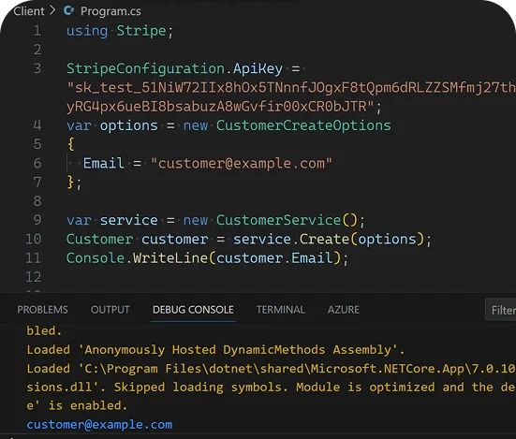Screen dimensions: 516x439
Task: Open the OUTPUT panel tab
Action: pyautogui.click(x=111, y=310)
